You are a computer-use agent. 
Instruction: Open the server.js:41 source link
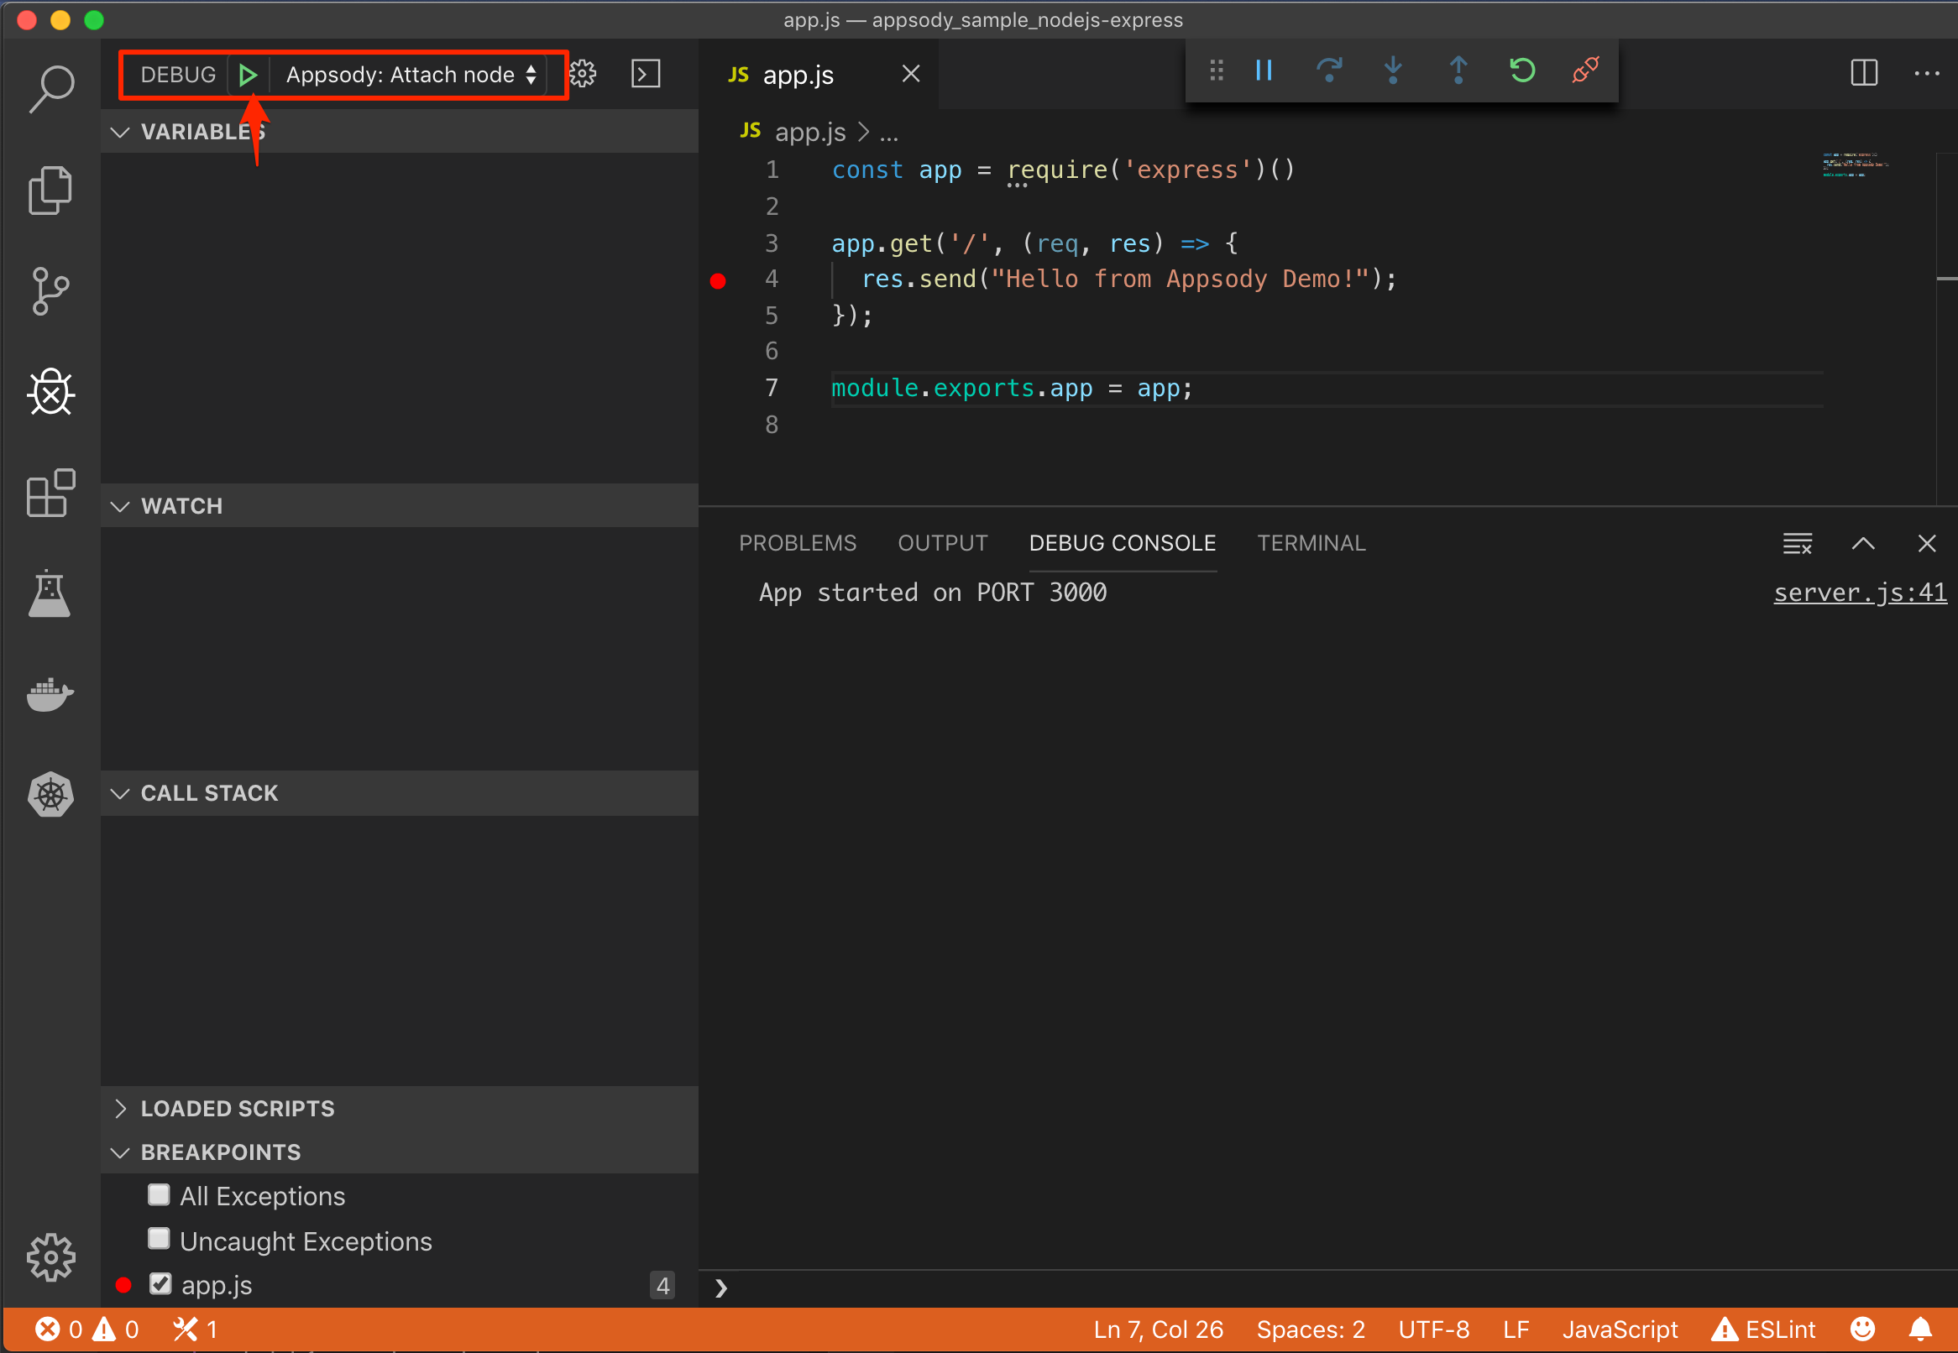[1860, 593]
